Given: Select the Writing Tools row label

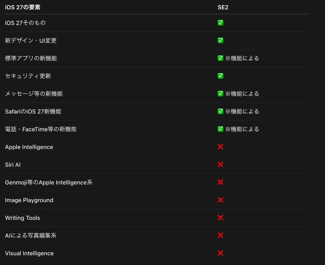Looking at the screenshot, I should (x=22, y=218).
